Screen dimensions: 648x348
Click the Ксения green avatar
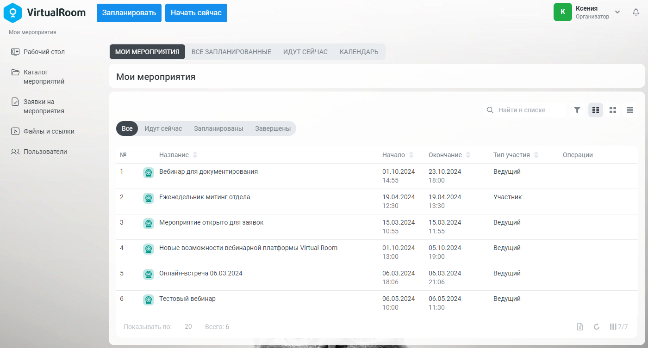coord(563,12)
